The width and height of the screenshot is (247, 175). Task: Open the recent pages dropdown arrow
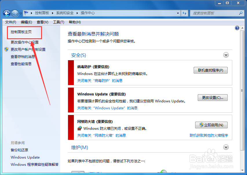pos(21,14)
